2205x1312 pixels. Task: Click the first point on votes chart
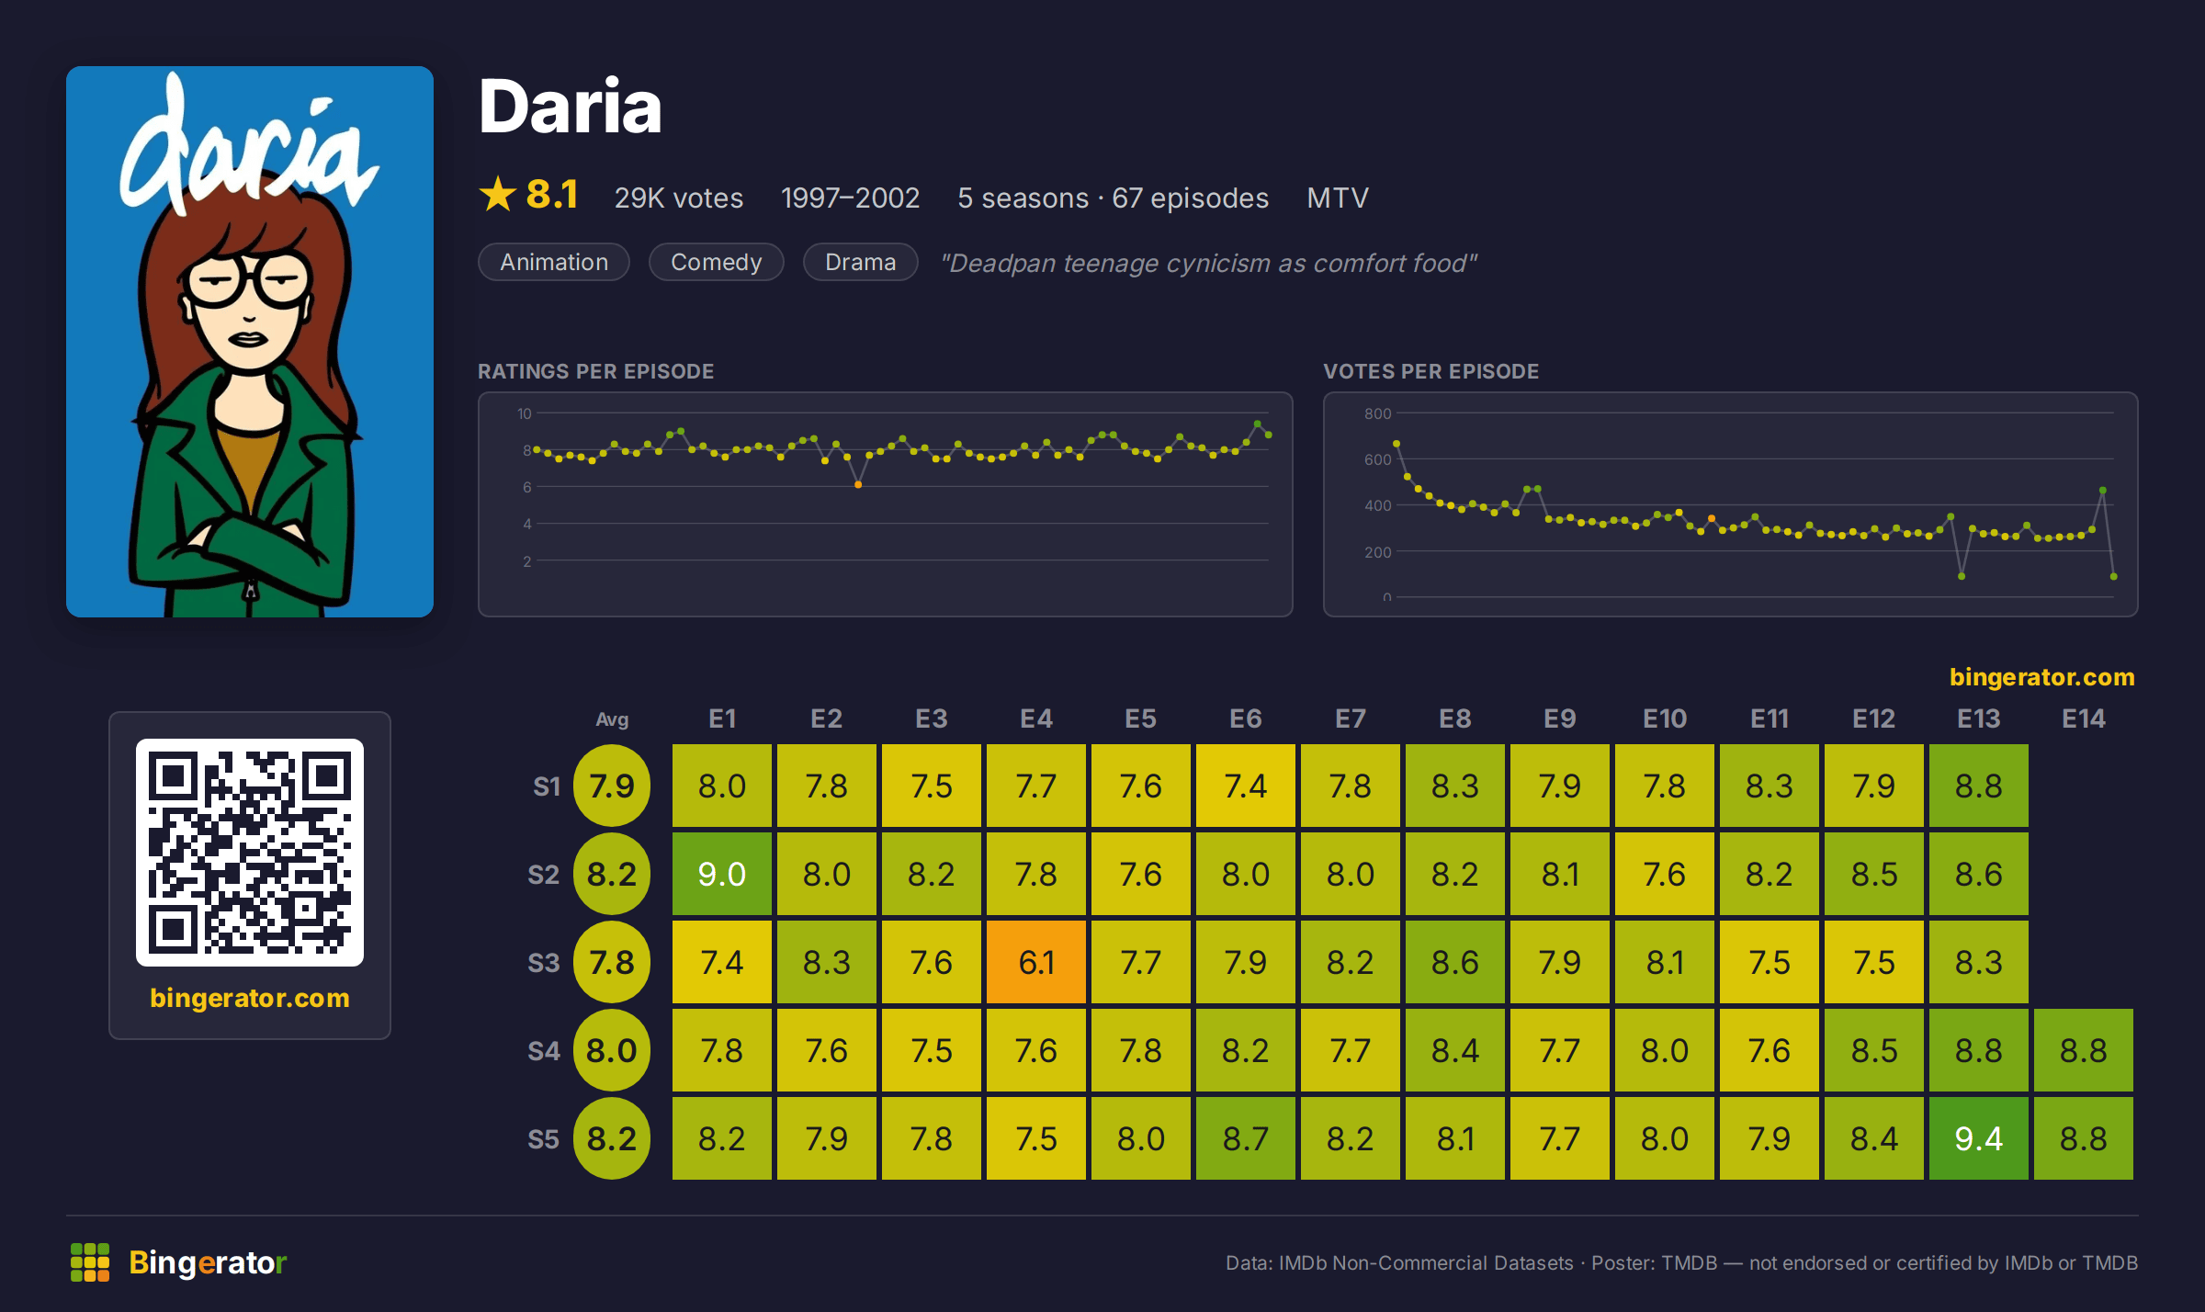pos(1396,444)
